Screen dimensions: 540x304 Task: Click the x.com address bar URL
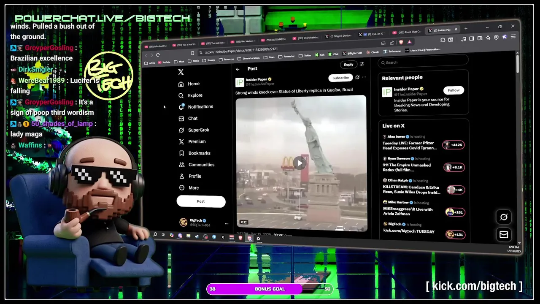click(x=241, y=51)
